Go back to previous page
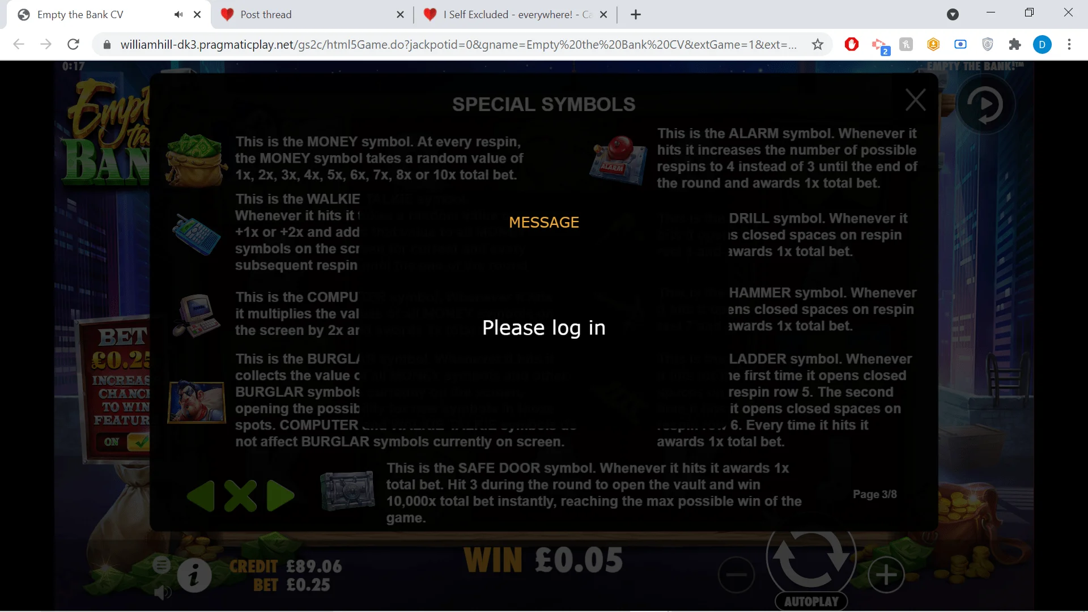1088x612 pixels. click(19, 44)
